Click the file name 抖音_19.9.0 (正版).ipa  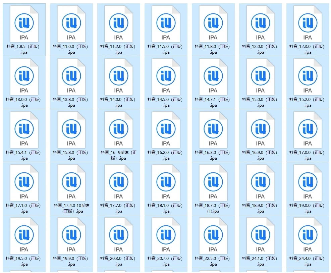(x=70, y=261)
